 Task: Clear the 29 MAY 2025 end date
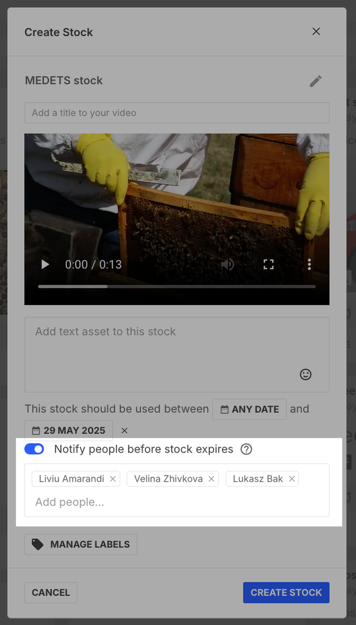coord(125,430)
